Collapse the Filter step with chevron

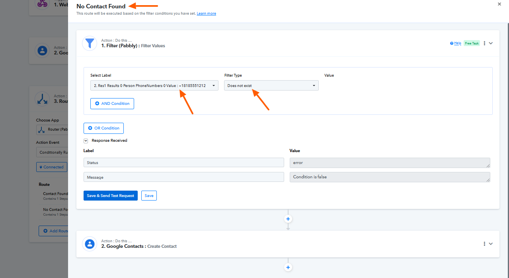[491, 43]
